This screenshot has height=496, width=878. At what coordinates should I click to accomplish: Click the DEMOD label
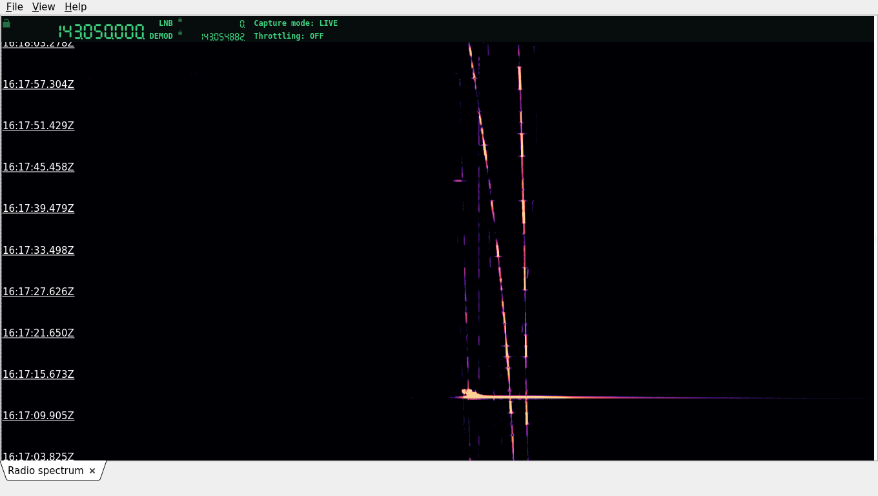coord(161,36)
